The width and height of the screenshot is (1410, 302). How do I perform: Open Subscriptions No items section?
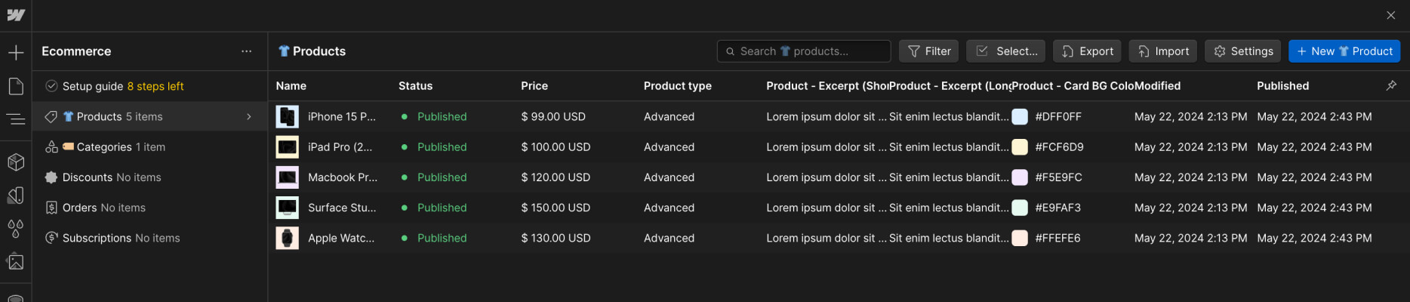[150, 237]
